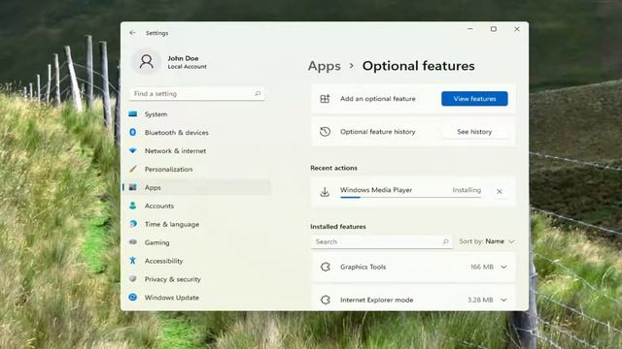This screenshot has height=349, width=622.
Task: Click the Personalization brush icon
Action: click(x=133, y=169)
